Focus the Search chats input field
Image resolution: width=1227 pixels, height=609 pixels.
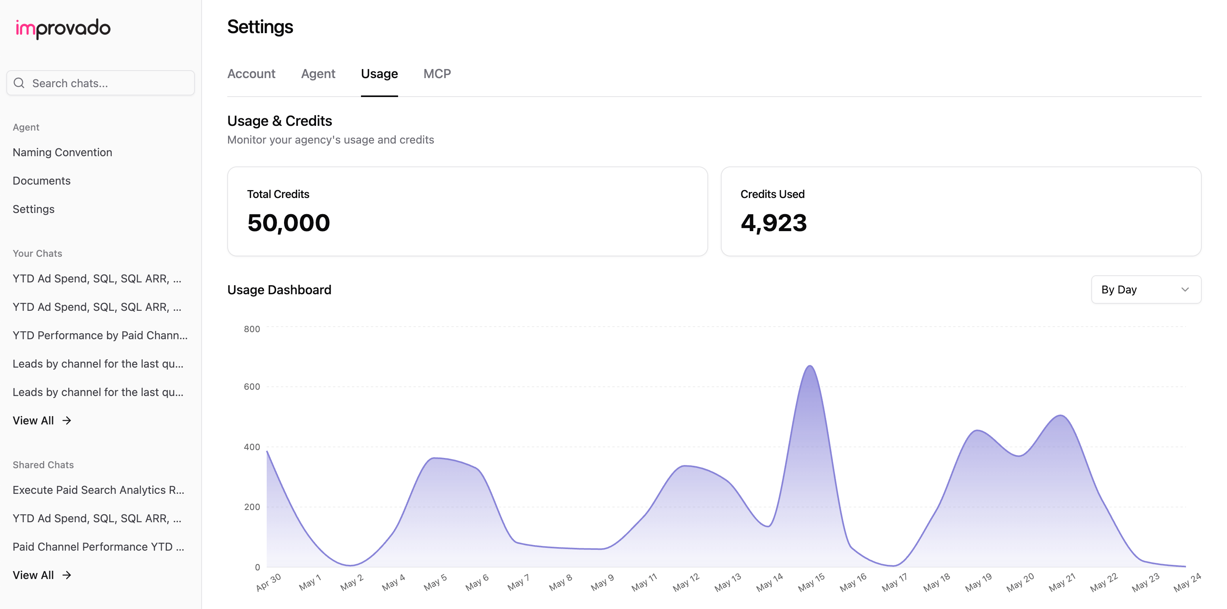click(x=110, y=83)
